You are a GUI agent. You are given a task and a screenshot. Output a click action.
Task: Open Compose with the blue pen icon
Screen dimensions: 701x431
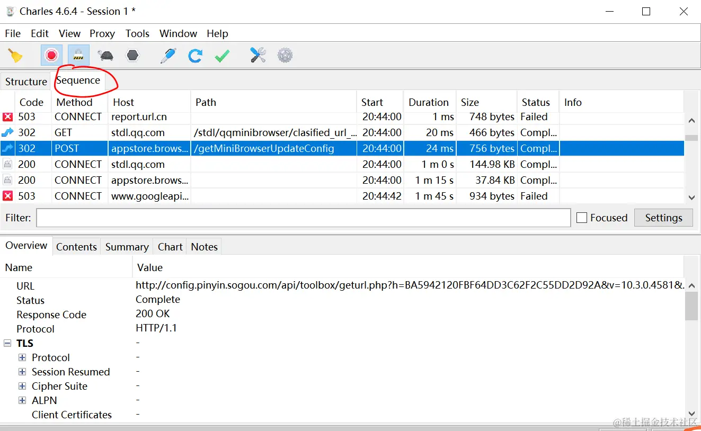168,55
